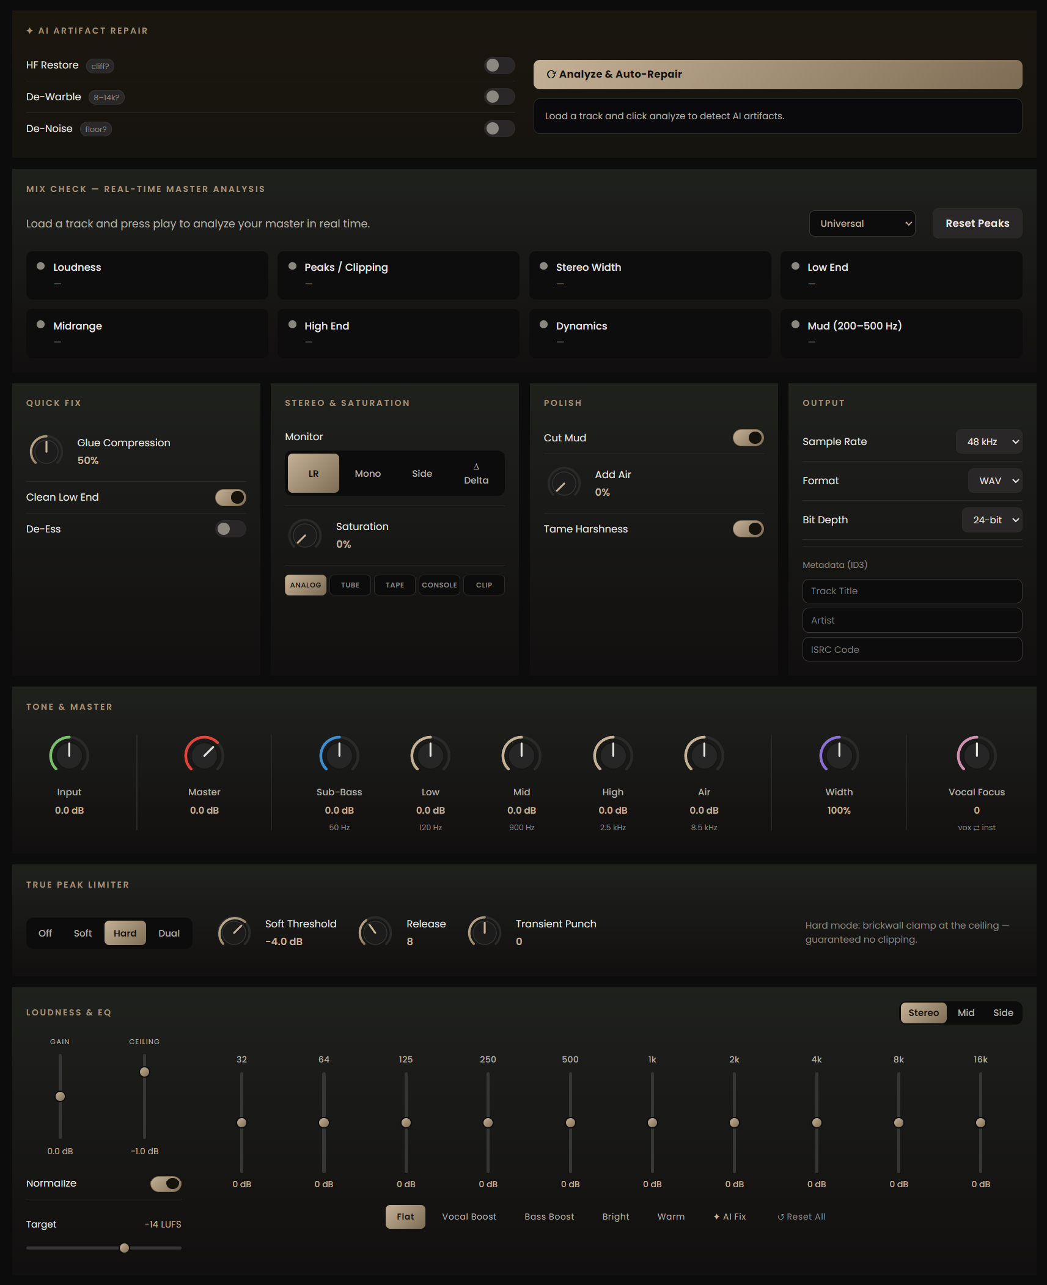Click the Target LUFS slider handle
This screenshot has width=1047, height=1285.
click(x=124, y=1248)
